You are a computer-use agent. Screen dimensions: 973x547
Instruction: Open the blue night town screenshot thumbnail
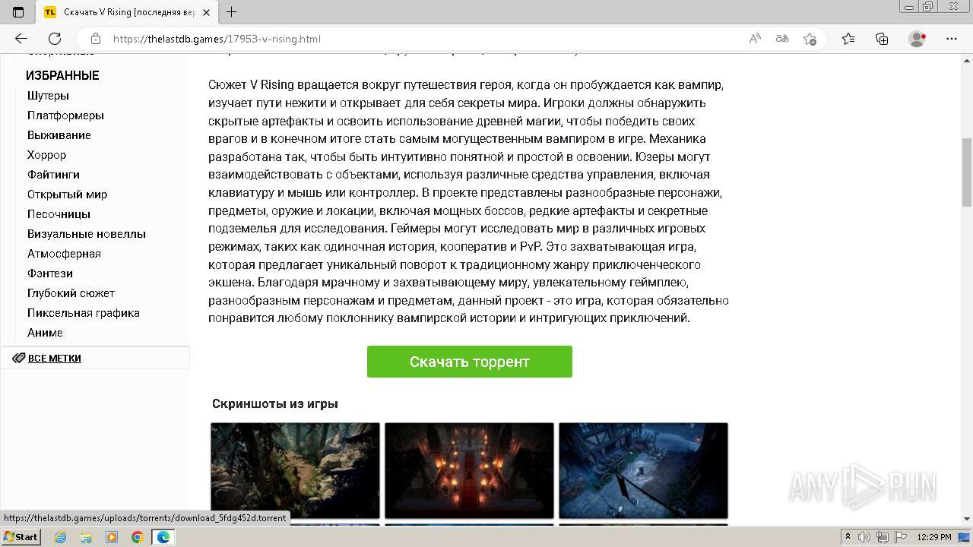click(x=643, y=471)
